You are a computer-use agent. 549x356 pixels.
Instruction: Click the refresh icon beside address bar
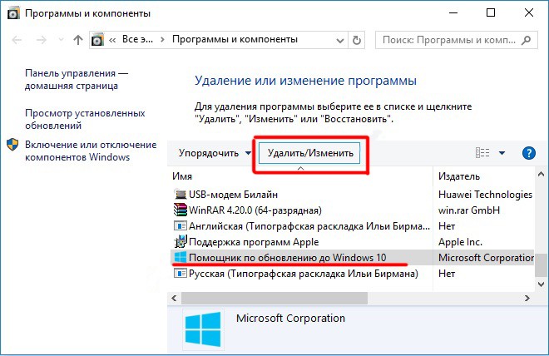click(x=356, y=40)
